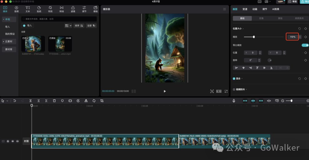309x160 pixels.
Task: Click the microphone voice-over record icon
Action: click(x=234, y=101)
